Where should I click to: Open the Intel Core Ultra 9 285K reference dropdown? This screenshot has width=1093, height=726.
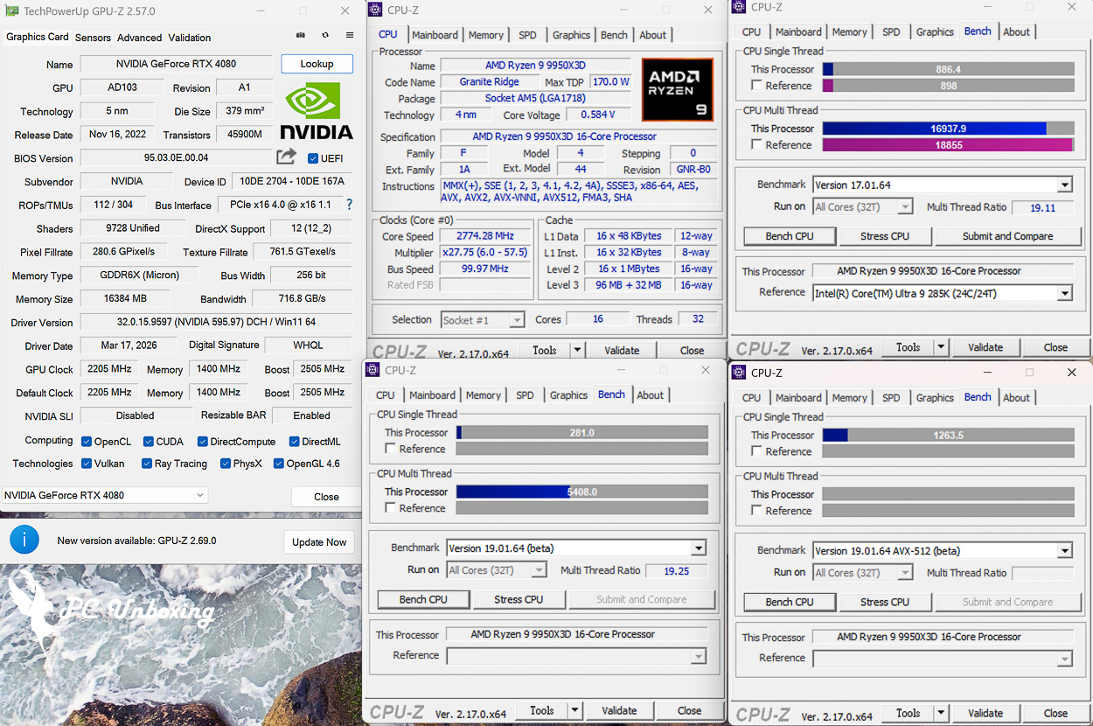tap(1064, 294)
